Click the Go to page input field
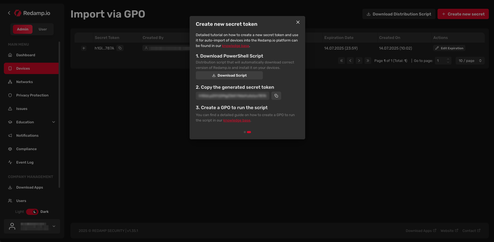 (441, 61)
